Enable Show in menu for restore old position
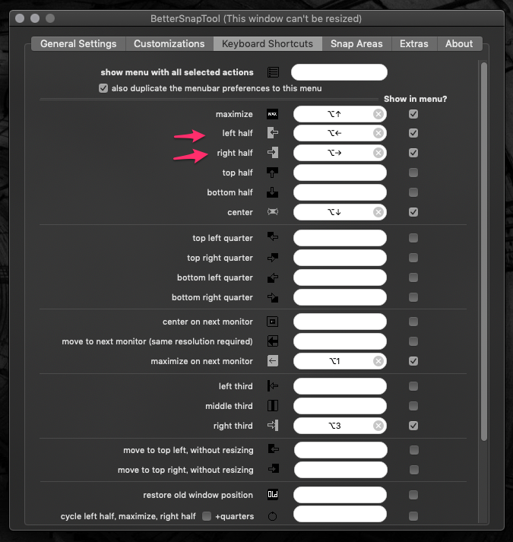 coord(413,495)
